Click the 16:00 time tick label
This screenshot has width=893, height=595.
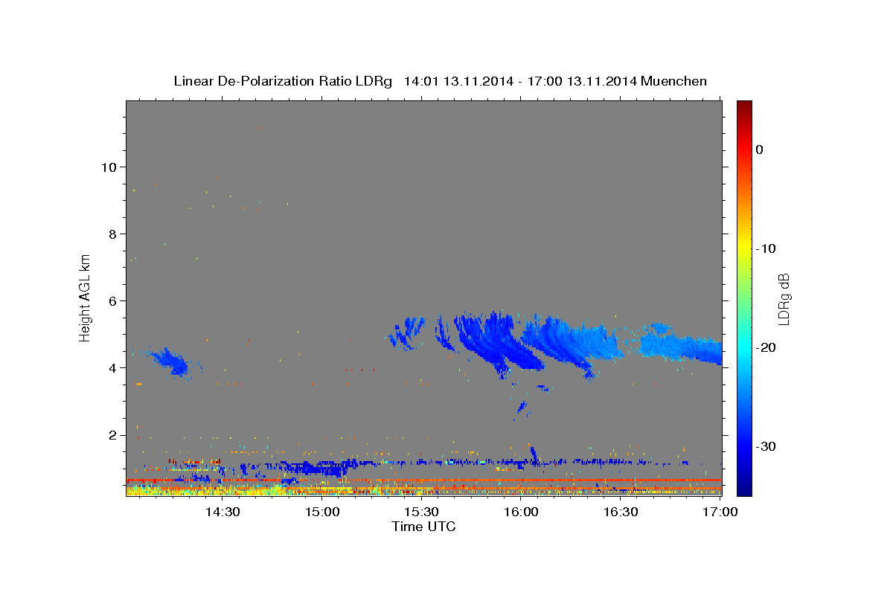[521, 512]
